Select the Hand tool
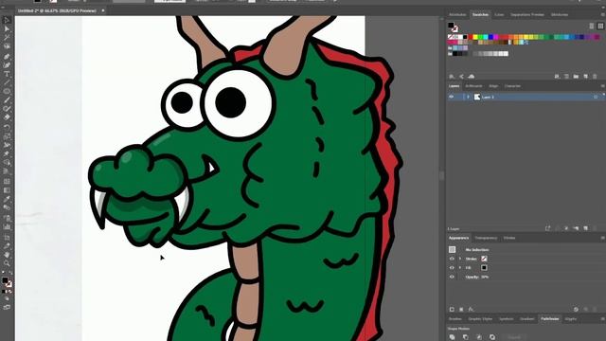Screen dimensions: 606x341 (7, 255)
